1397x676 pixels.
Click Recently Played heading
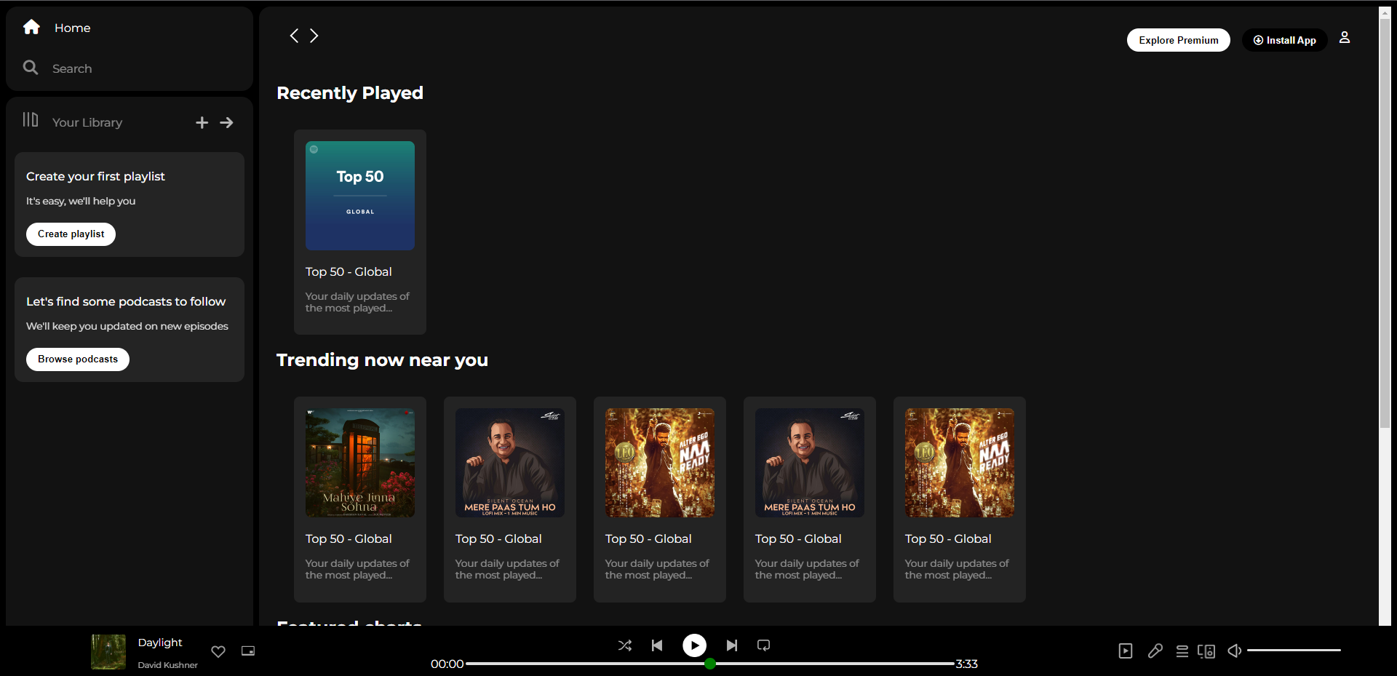click(350, 93)
